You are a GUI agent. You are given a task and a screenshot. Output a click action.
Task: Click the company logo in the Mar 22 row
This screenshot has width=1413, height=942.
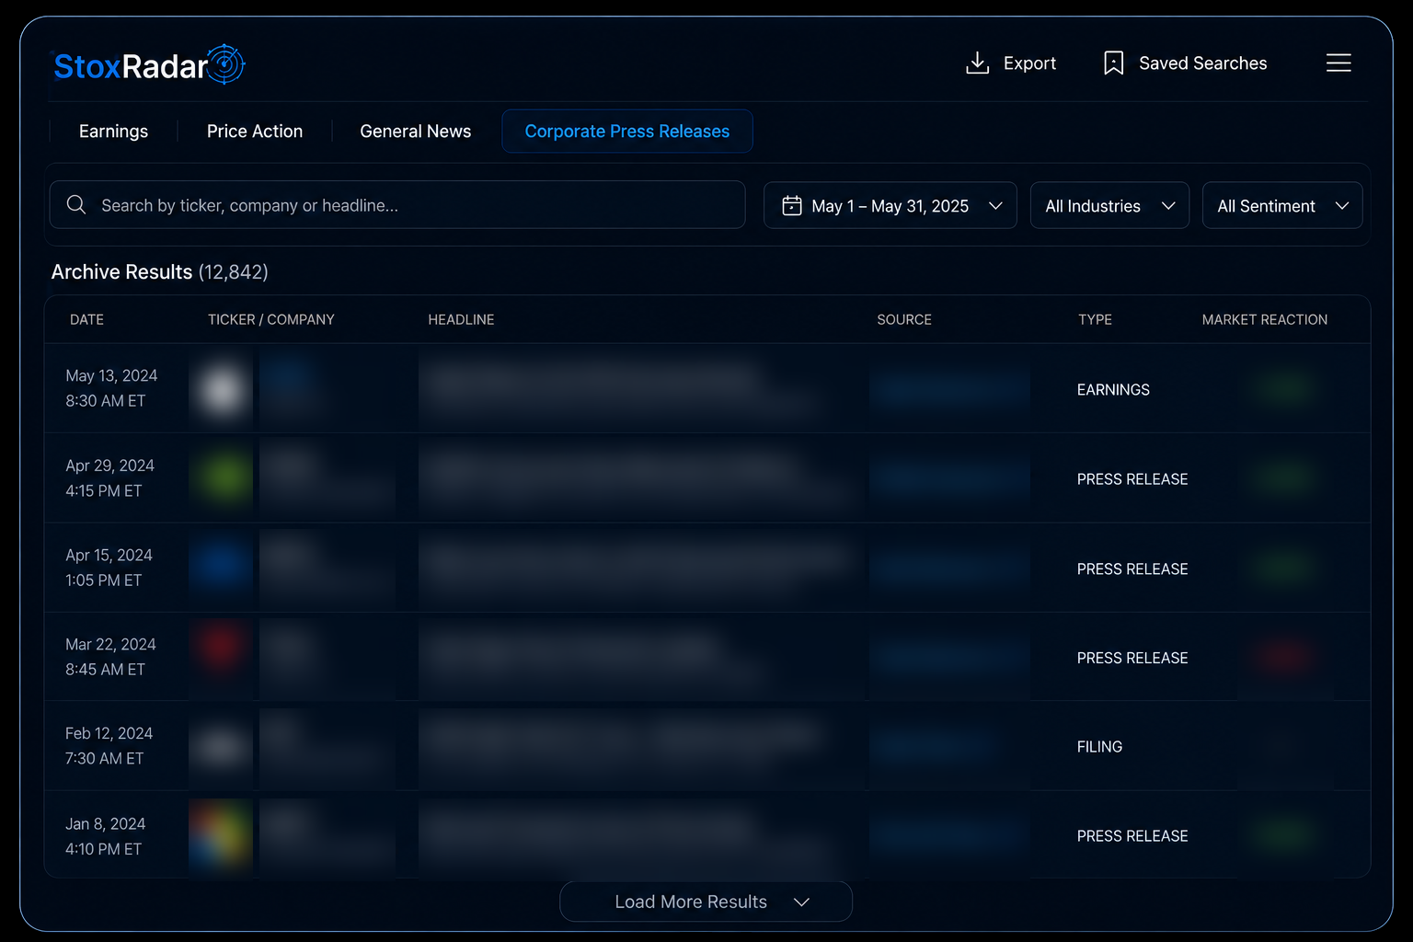click(221, 646)
